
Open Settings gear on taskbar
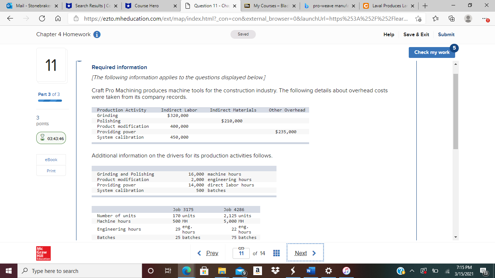point(329,271)
